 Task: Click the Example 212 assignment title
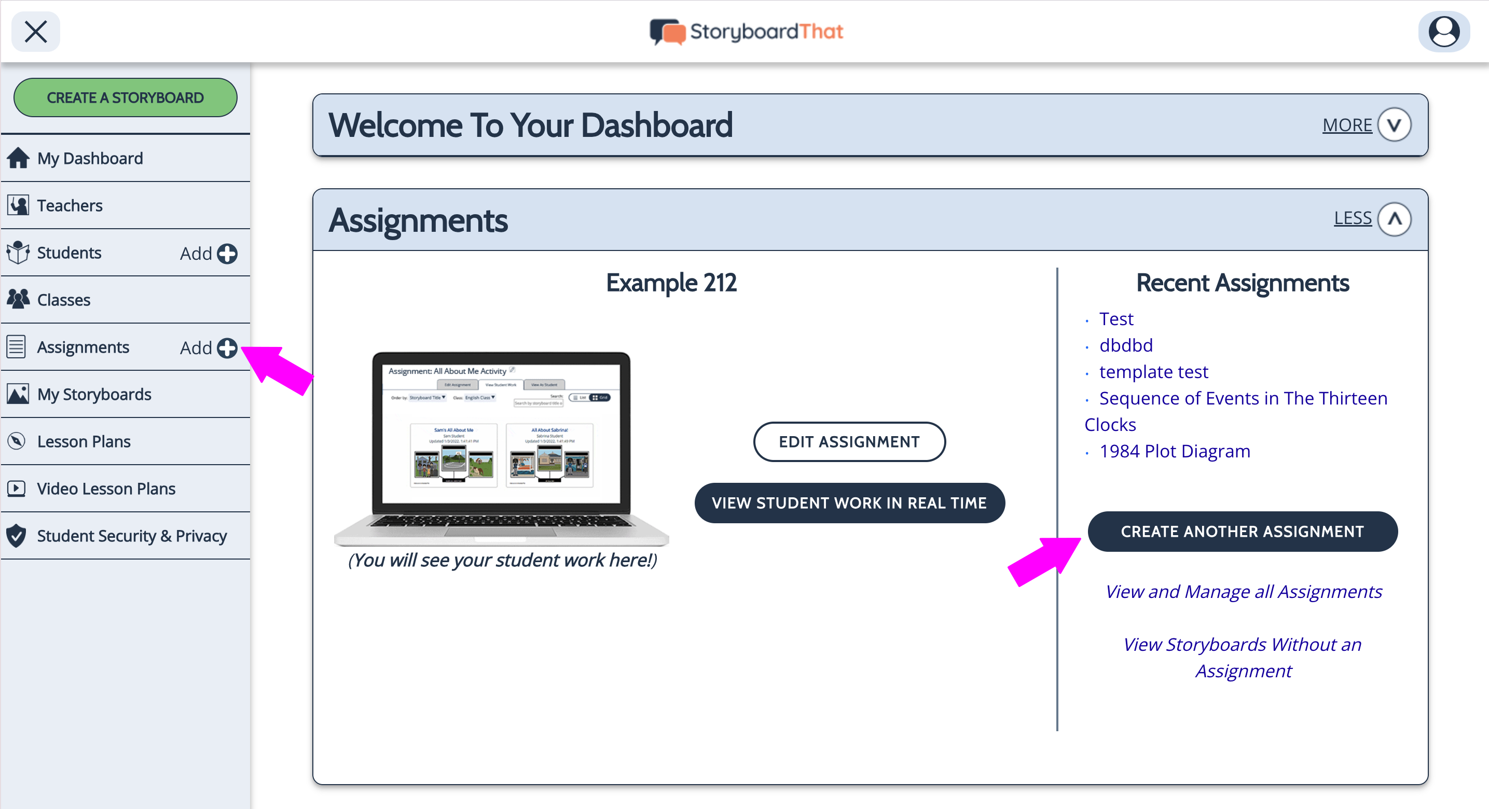pos(671,283)
